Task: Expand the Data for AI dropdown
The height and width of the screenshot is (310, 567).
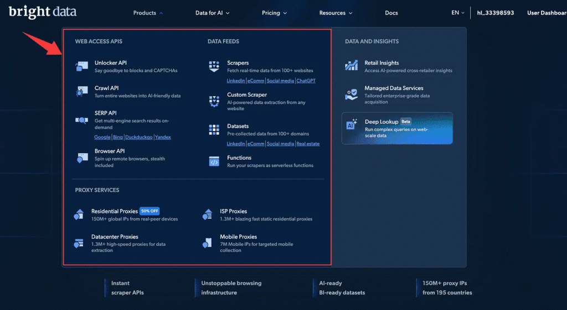Action: point(212,13)
